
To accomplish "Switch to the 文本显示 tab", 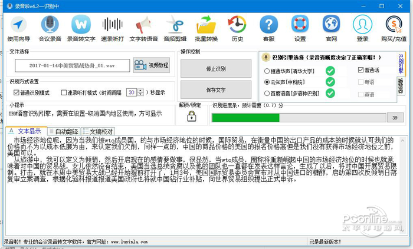I will [26, 131].
